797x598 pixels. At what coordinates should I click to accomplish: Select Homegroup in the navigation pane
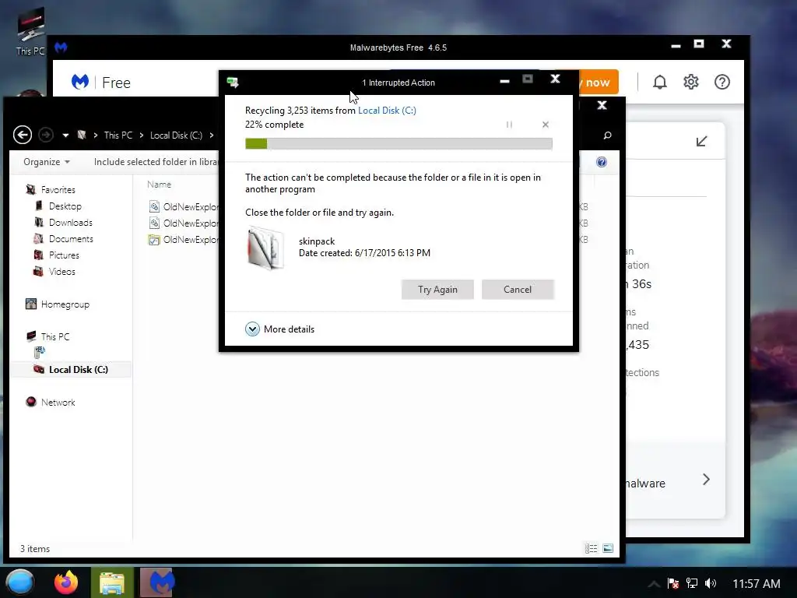click(57, 304)
